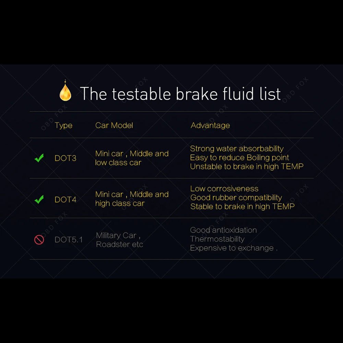The height and width of the screenshot is (343, 343).
Task: Click 'Low corrosiveness' advantage text
Action: [224, 189]
